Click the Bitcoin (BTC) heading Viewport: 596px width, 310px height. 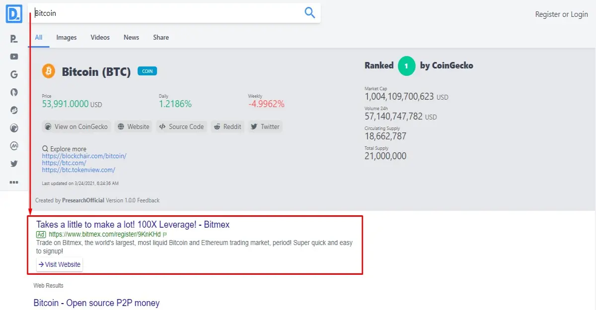(x=96, y=72)
